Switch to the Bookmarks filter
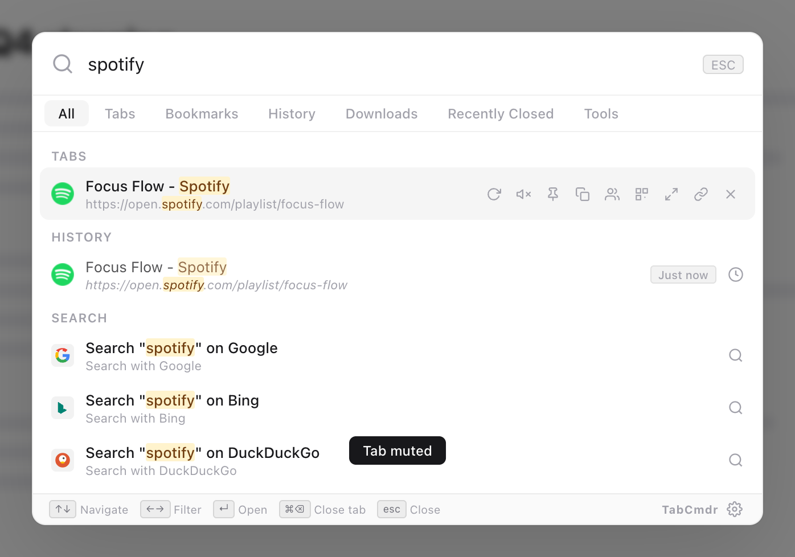The width and height of the screenshot is (795, 557). pyautogui.click(x=202, y=113)
